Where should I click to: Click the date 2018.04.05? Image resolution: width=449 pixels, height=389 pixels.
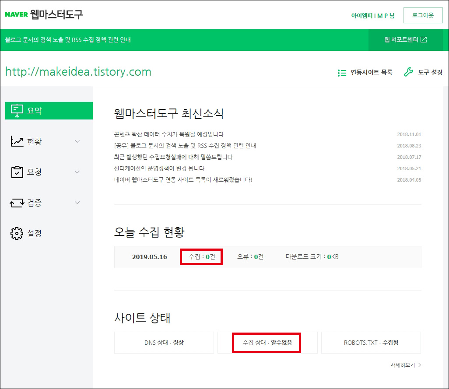409,180
